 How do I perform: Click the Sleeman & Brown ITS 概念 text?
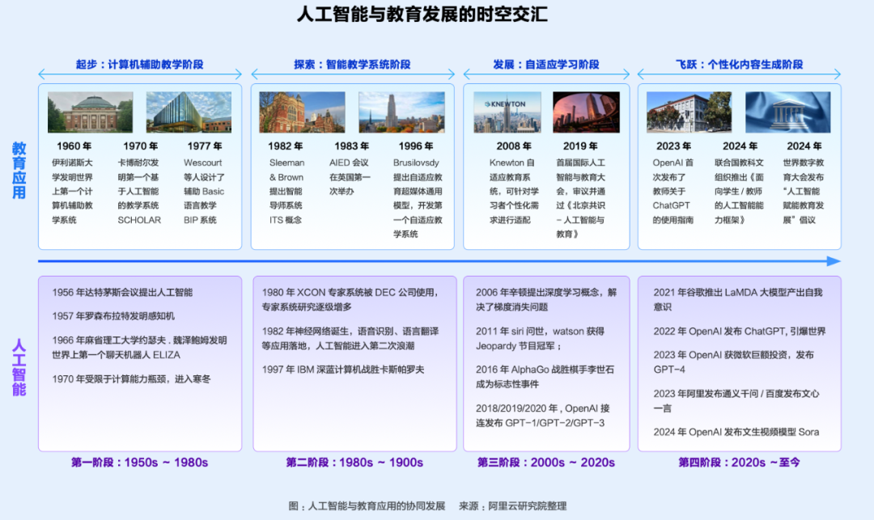(286, 192)
